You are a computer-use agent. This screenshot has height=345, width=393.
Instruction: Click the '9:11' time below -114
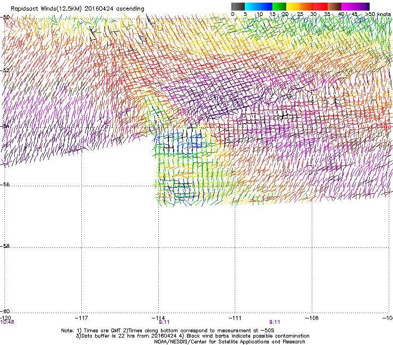coord(164,322)
